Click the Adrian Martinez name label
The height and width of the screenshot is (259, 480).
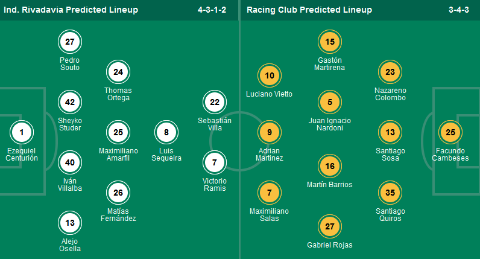[x=270, y=154]
